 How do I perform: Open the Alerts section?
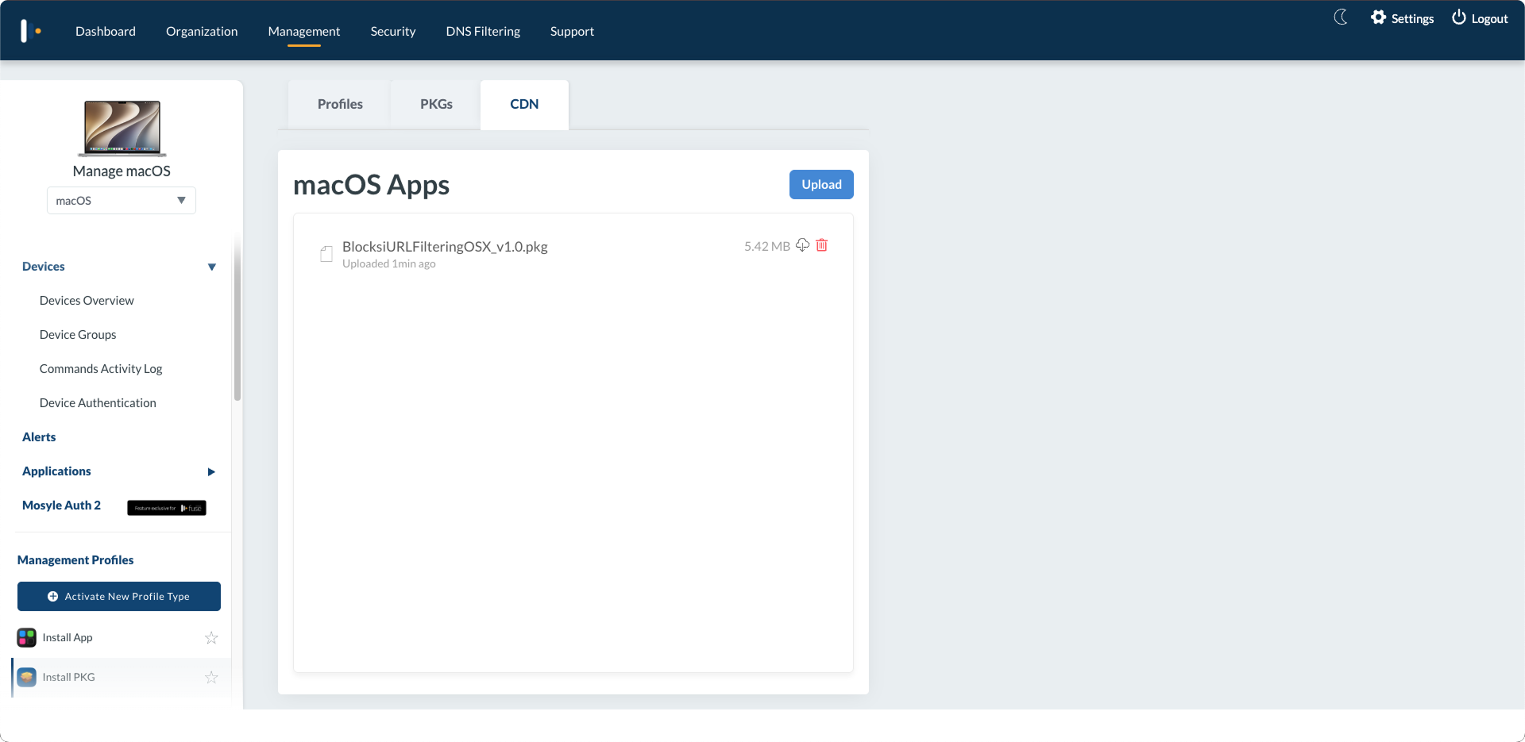click(x=39, y=437)
